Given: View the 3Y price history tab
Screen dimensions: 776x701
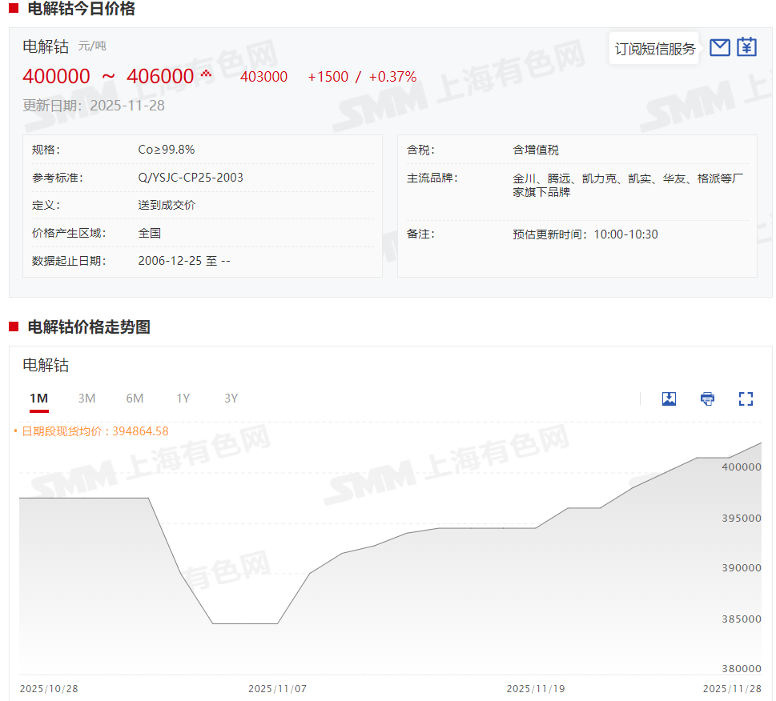Looking at the screenshot, I should (231, 399).
